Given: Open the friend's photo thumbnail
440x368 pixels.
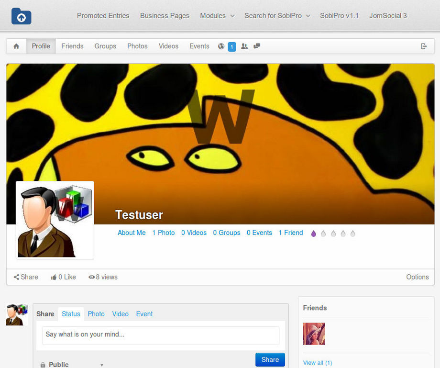Looking at the screenshot, I should 314,334.
